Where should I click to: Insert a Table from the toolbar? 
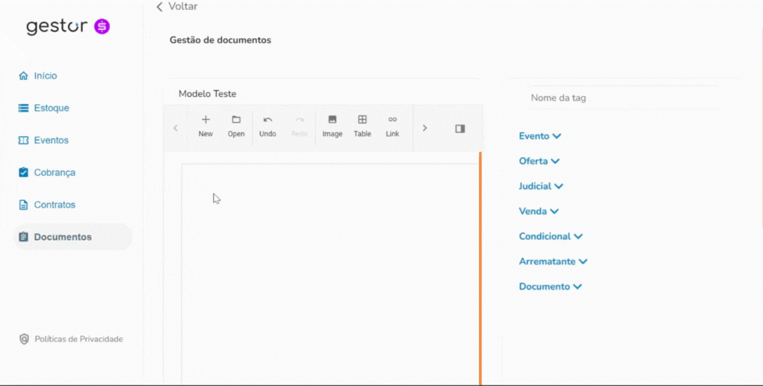point(362,126)
